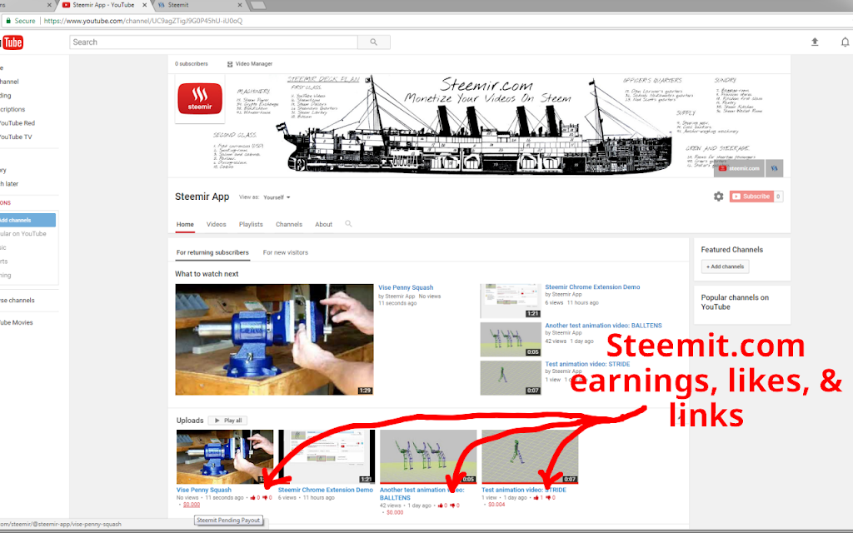Open YouTube Red in sidebar
853x533 pixels.
[x=17, y=123]
